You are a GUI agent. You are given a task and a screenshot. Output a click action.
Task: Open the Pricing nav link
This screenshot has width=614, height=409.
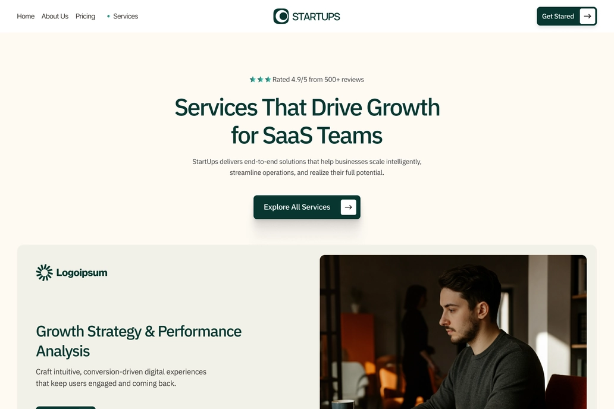85,16
